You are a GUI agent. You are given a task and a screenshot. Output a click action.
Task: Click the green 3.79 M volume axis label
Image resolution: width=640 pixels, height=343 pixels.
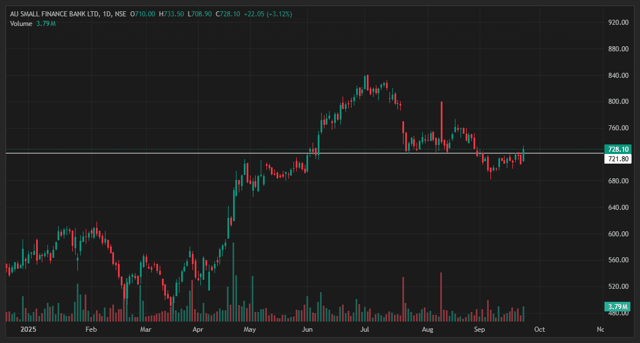[x=617, y=307]
